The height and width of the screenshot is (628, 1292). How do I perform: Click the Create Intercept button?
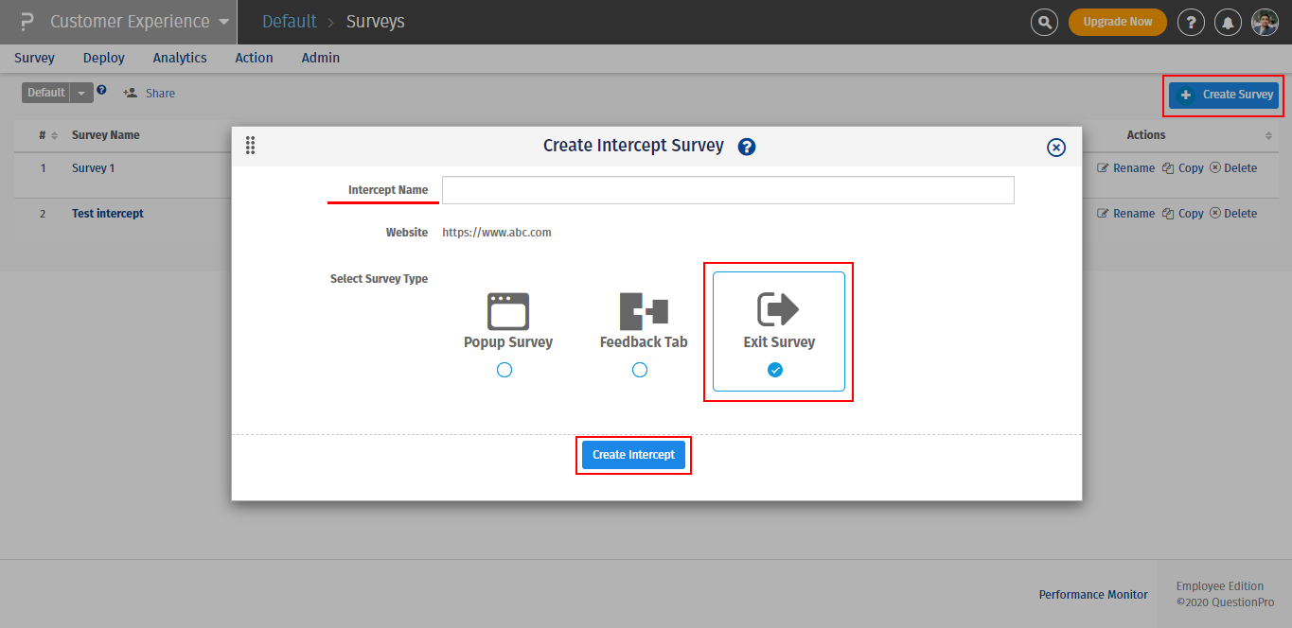tap(632, 455)
